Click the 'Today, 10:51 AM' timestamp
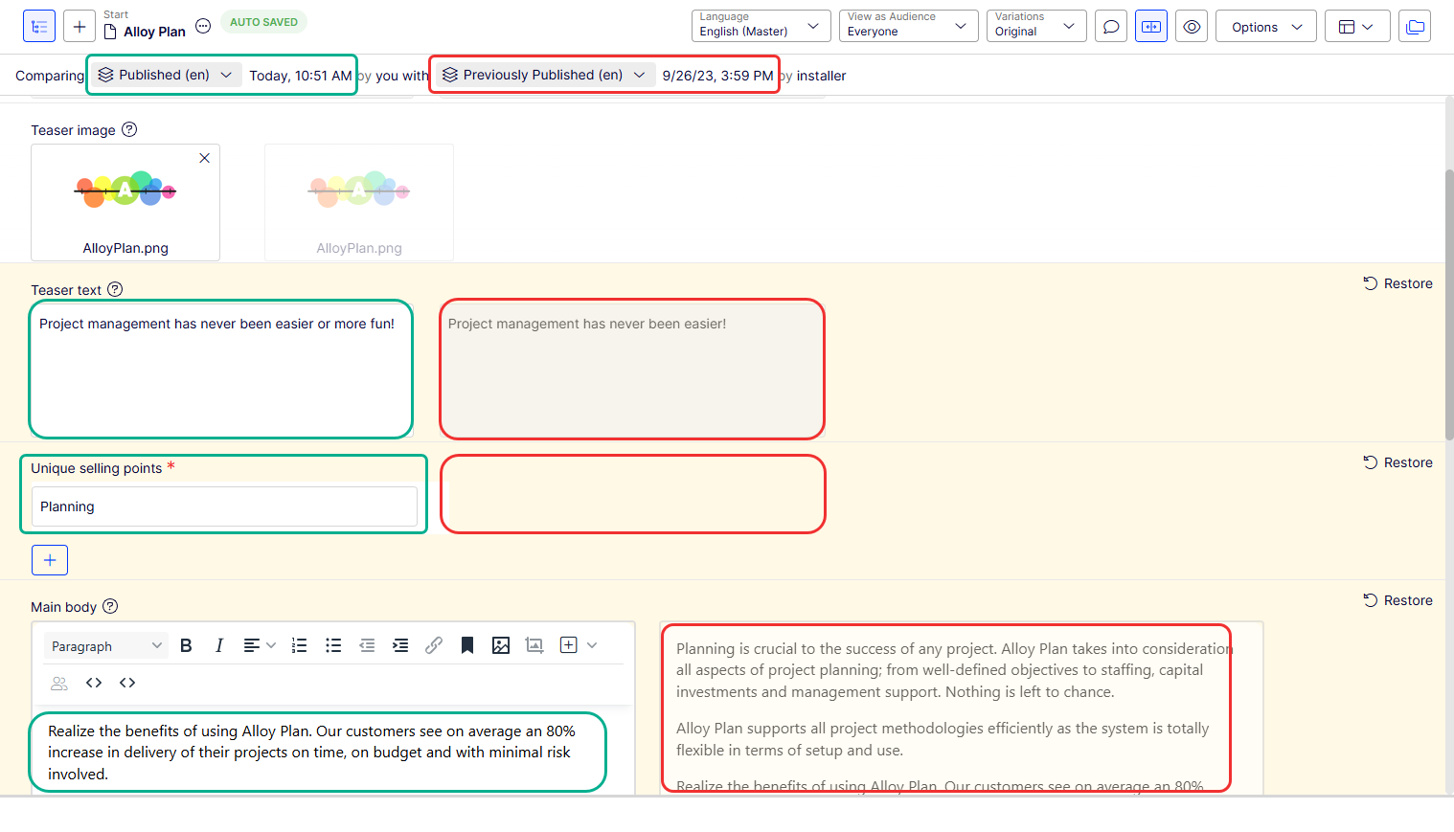The image size is (1454, 832). point(301,76)
